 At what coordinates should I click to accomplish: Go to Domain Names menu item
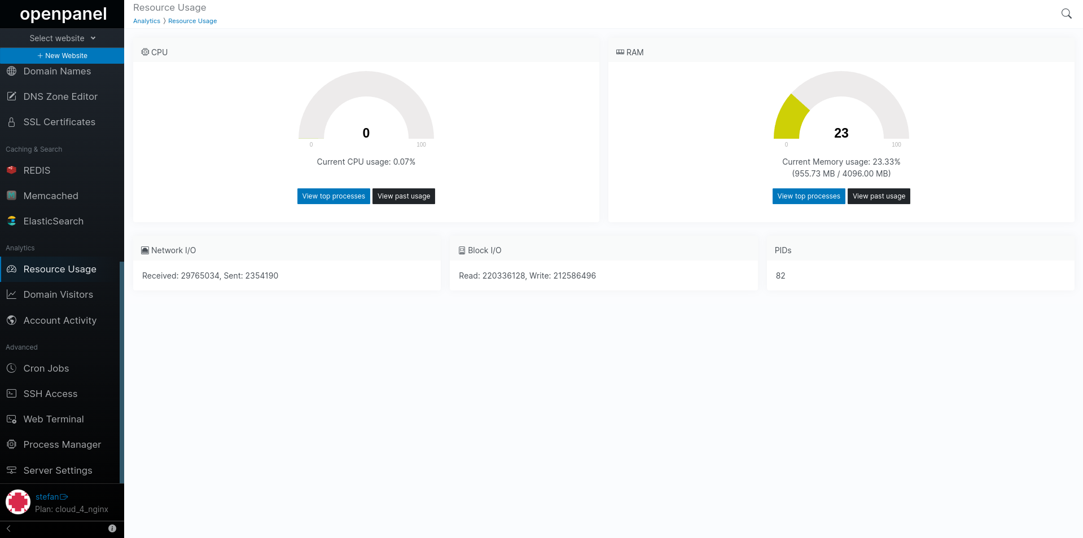[x=60, y=71]
